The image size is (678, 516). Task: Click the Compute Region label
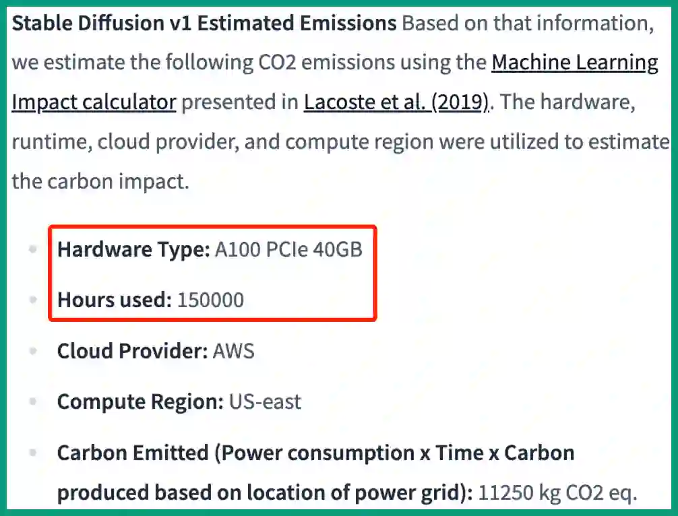[140, 402]
